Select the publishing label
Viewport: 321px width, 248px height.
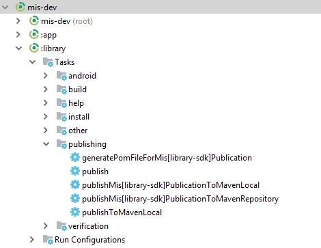tap(87, 144)
